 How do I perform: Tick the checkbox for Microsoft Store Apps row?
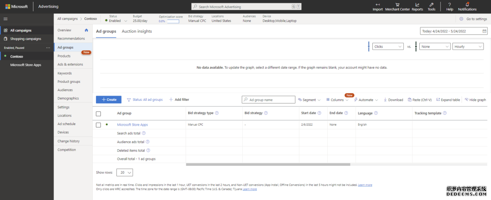[98, 125]
